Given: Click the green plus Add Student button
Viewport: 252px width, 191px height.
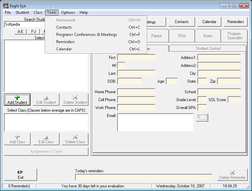Looking at the screenshot, I should (x=17, y=99).
